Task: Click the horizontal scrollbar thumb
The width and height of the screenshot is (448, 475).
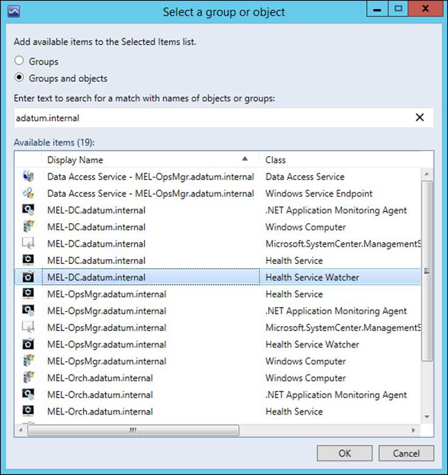Action: 133,430
